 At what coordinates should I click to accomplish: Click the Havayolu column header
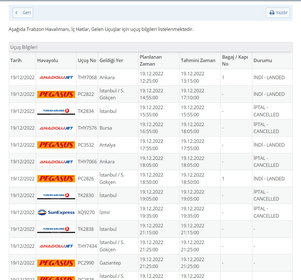(48, 60)
